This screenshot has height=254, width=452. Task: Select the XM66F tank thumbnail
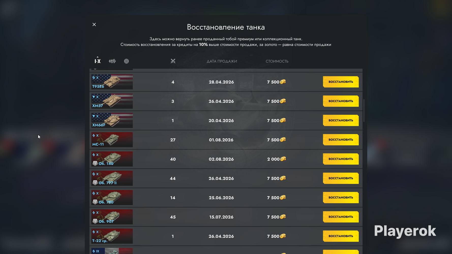[x=112, y=120]
